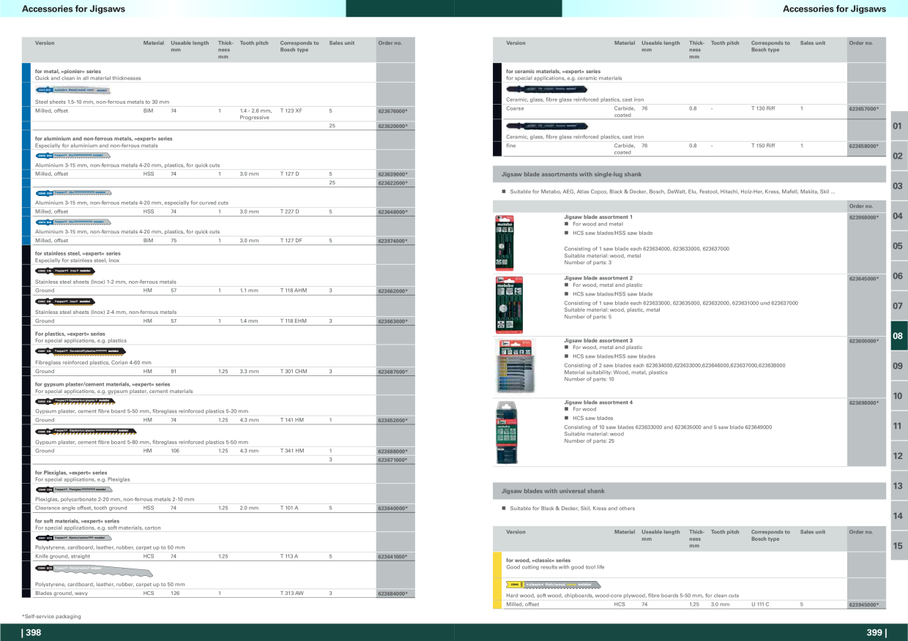Jump to chapter tab 04

pos(898,216)
